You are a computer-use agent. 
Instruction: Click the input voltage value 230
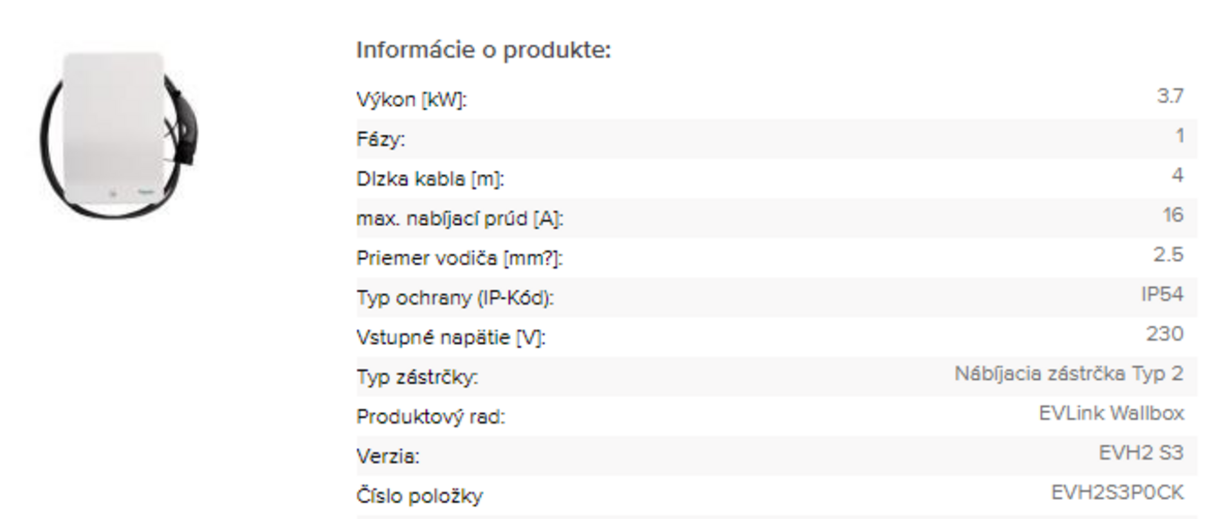[1165, 334]
